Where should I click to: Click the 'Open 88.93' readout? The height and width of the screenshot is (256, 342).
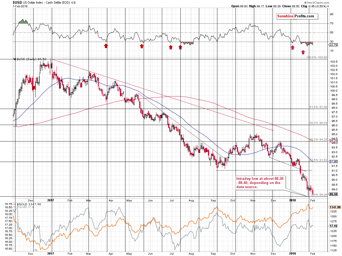(239, 6)
